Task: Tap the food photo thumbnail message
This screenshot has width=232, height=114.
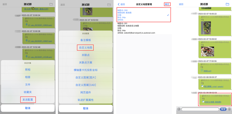Action: click(207, 51)
